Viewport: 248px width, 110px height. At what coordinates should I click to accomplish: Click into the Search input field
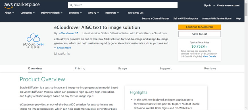tap(123, 5)
